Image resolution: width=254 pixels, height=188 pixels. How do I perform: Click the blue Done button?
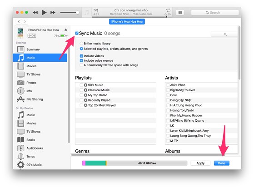pos(221,163)
